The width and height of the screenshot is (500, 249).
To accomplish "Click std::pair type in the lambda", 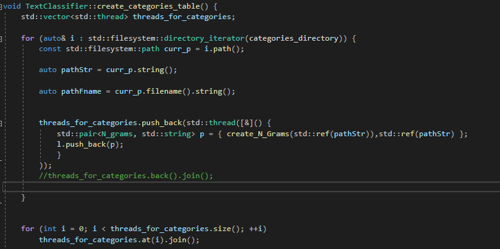I will pos(77,134).
